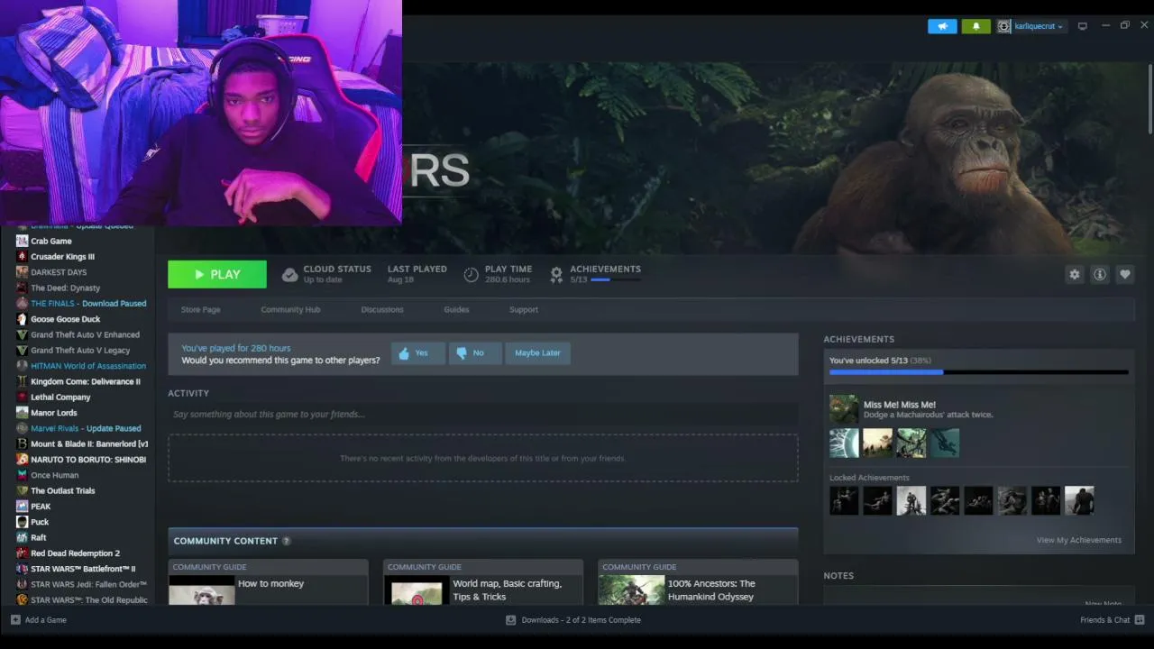The image size is (1154, 649).
Task: Click the green PLAY button
Action: point(217,274)
